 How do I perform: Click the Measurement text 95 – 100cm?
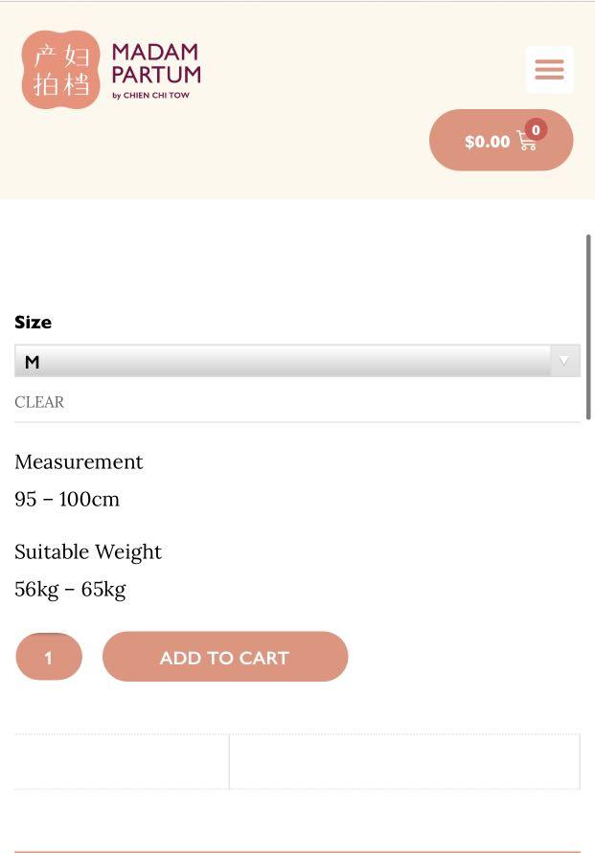coord(66,499)
